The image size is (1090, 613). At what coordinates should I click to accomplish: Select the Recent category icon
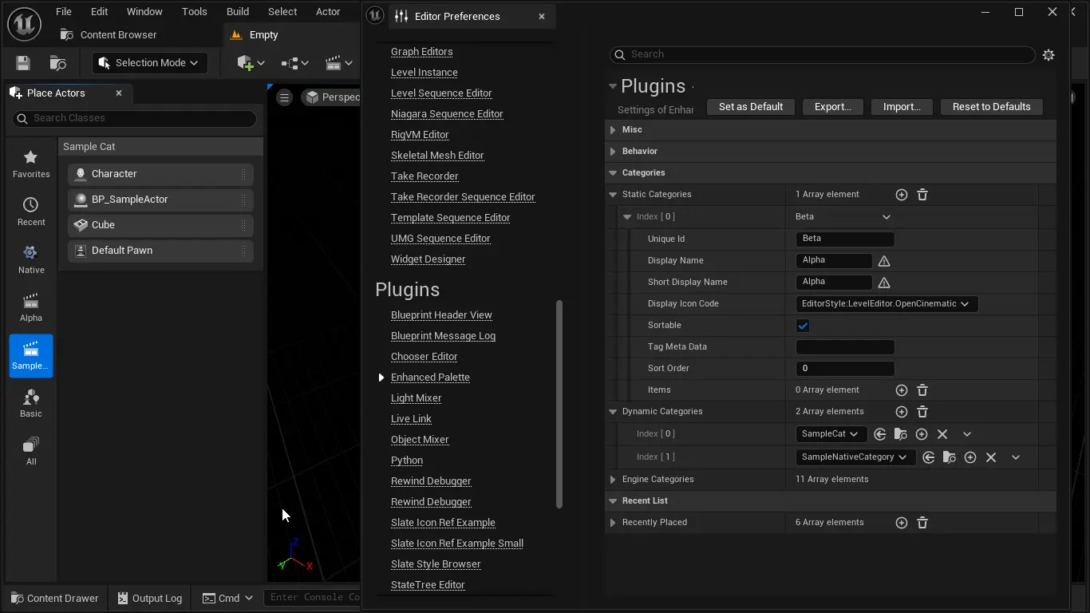31,212
